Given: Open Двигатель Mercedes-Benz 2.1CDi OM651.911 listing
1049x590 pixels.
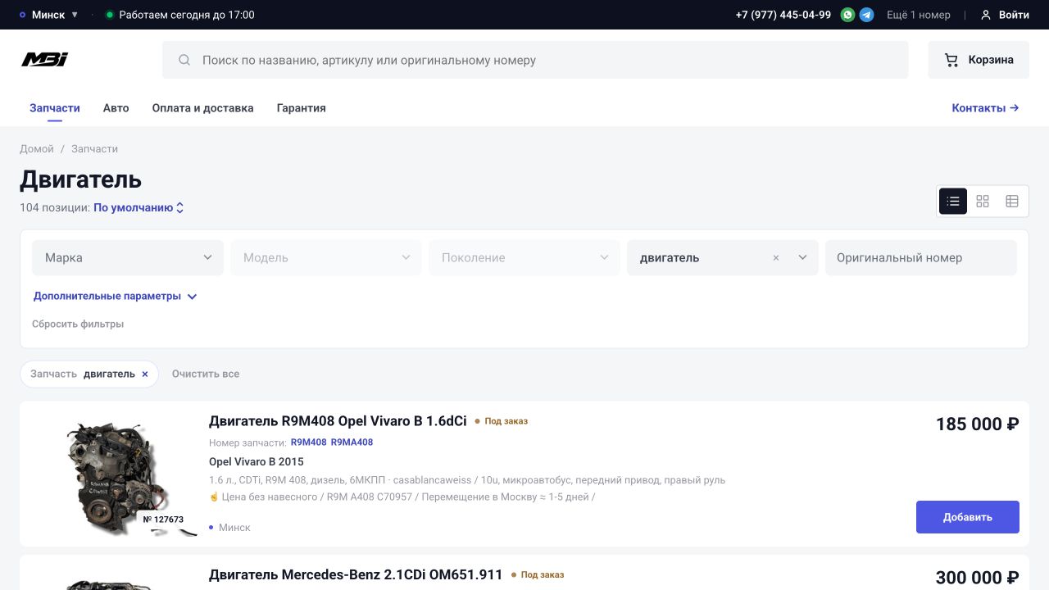Looking at the screenshot, I should (x=356, y=575).
